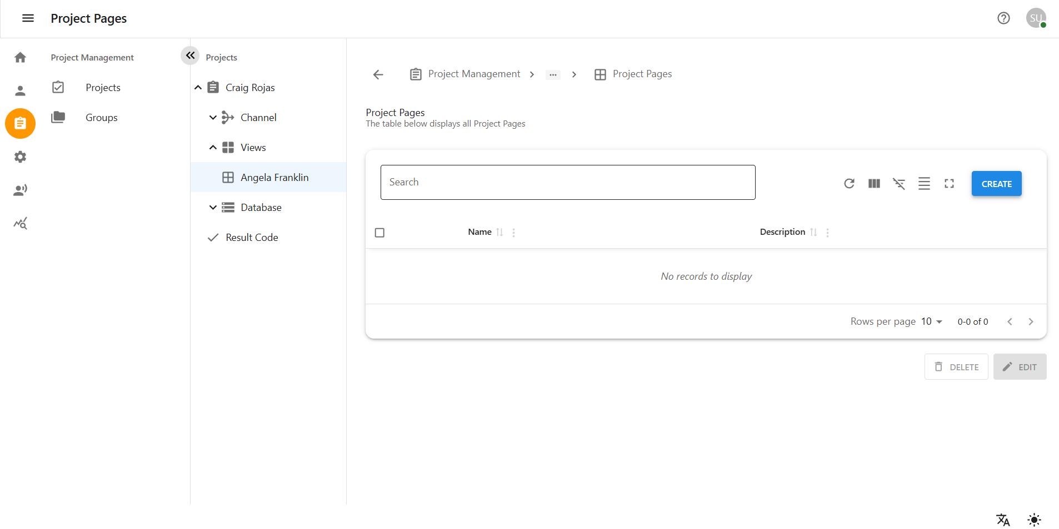Open the collapsed breadcrumb ellipsis menu
Viewport: 1059px width, 529px height.
553,74
